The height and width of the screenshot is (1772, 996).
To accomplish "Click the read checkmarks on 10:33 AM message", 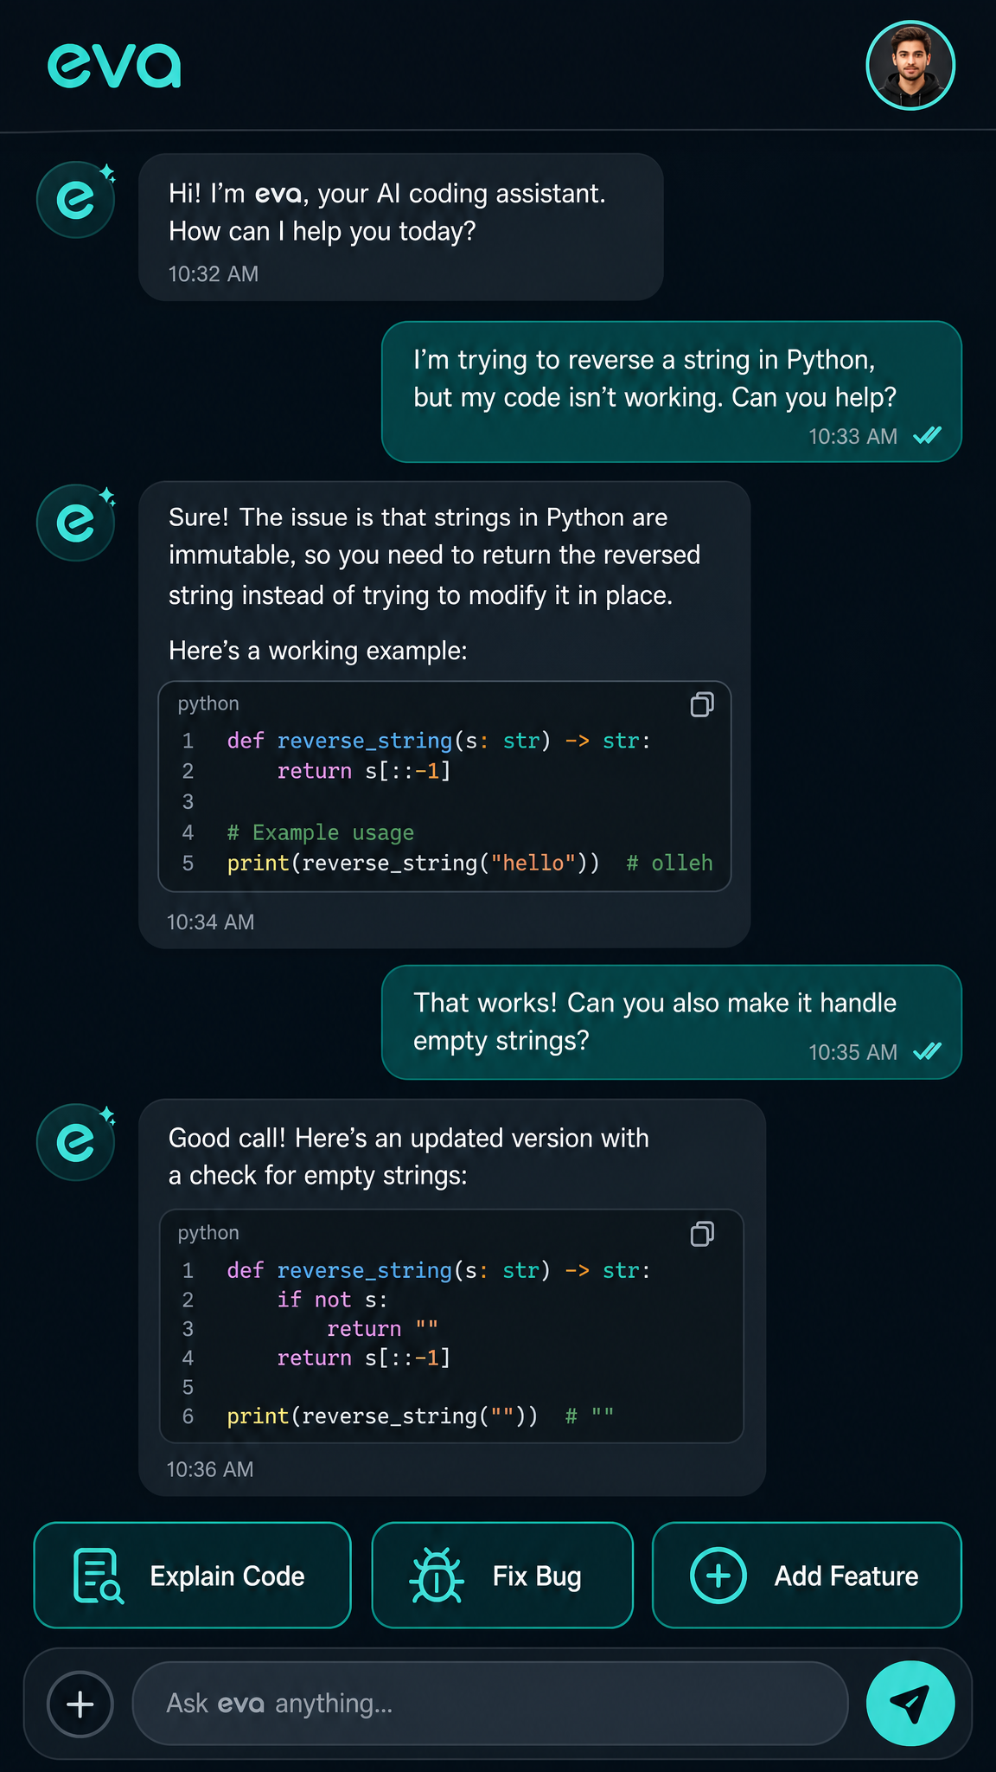I will (x=928, y=435).
